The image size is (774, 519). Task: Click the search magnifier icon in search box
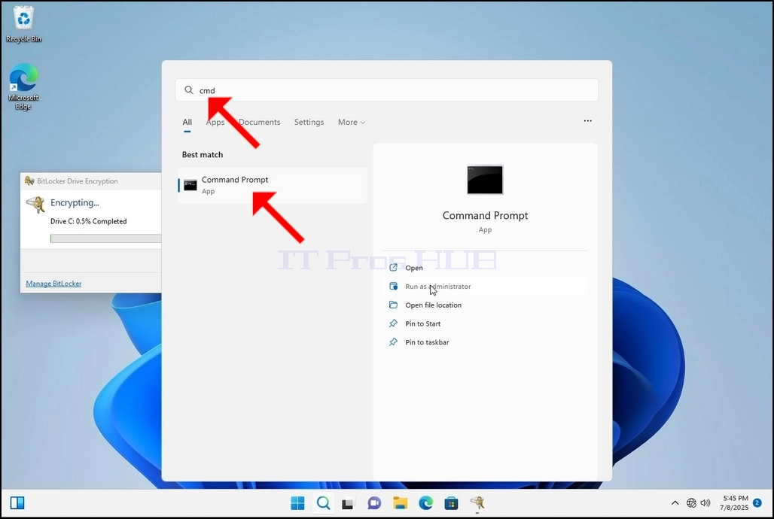(188, 90)
